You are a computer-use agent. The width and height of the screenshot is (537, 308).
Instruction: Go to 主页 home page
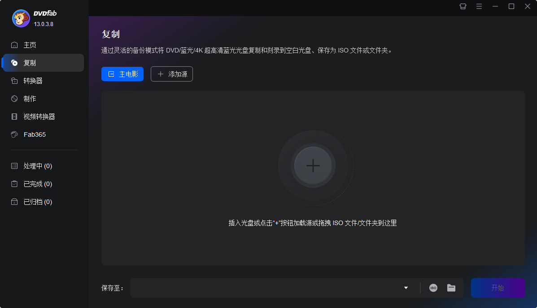(x=44, y=45)
